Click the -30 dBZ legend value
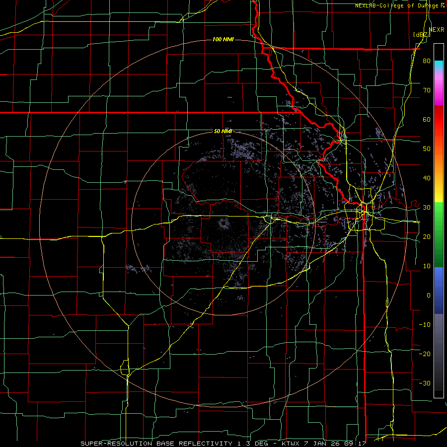The height and width of the screenshot is (447, 447). point(425,383)
